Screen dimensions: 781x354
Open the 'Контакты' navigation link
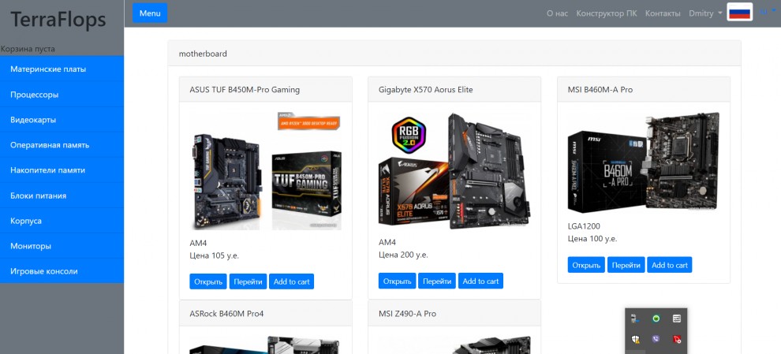pos(663,13)
